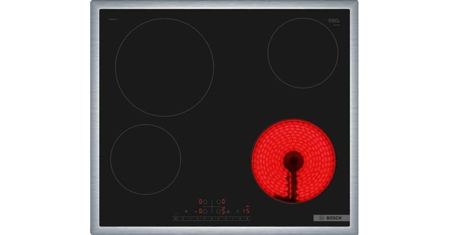This screenshot has width=449, height=235.
Task: Click the BOSCH logo badge
Action: (331, 218)
